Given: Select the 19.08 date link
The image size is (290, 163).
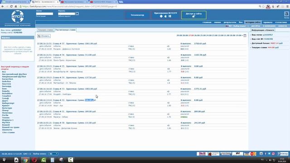Looking at the screenshot, I should click(x=239, y=35).
